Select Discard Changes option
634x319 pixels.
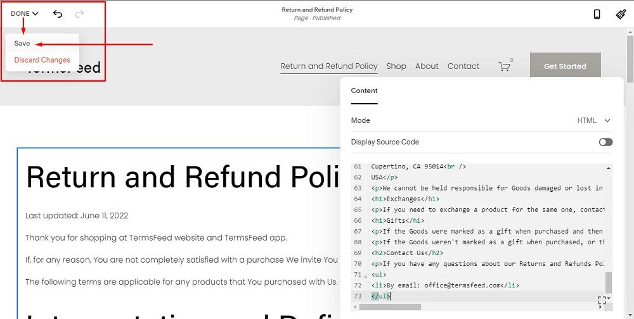pyautogui.click(x=42, y=59)
